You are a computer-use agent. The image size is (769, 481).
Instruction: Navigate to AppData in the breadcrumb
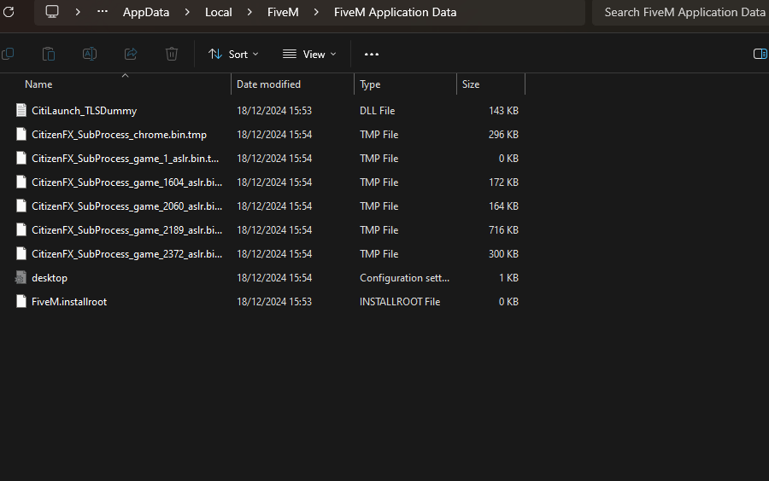(x=145, y=12)
